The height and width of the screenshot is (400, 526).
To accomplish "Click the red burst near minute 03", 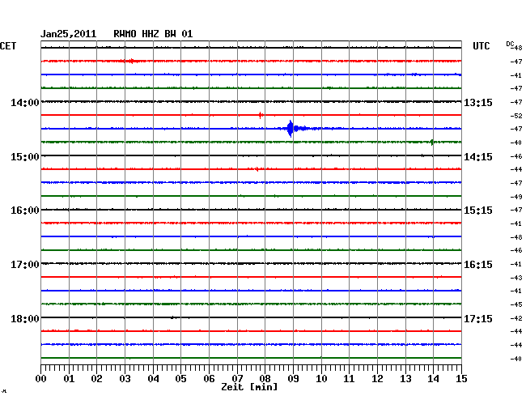I will click(x=131, y=61).
